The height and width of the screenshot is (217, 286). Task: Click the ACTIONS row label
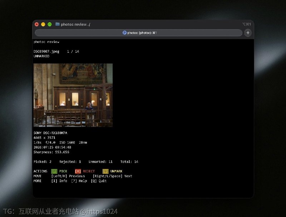click(40, 171)
